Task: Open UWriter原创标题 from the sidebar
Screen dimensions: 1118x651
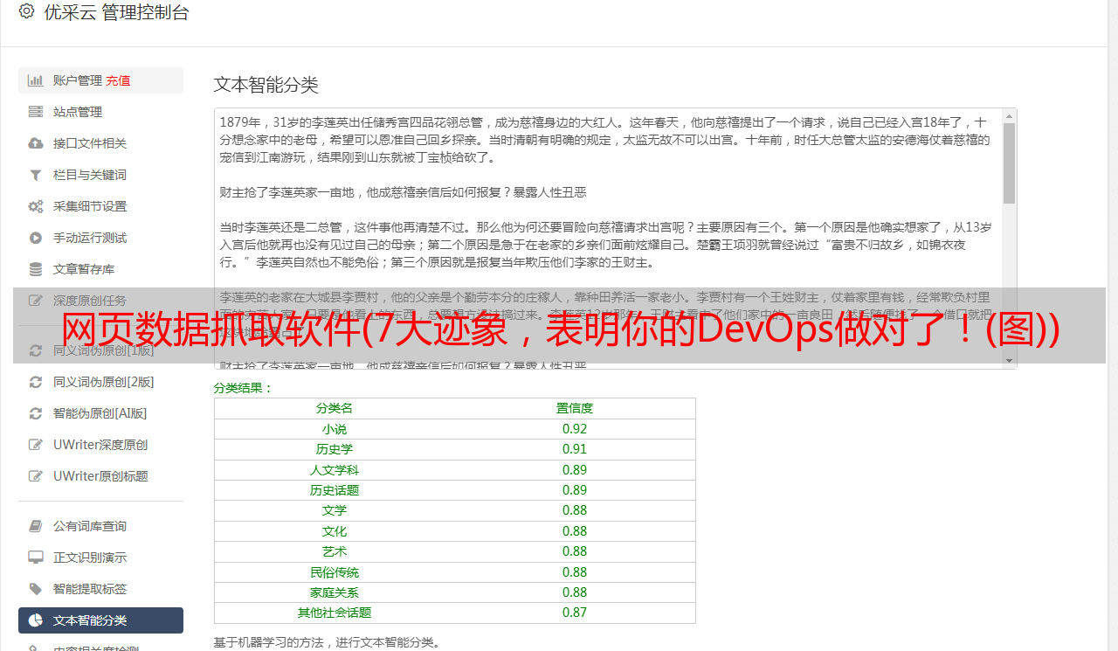Action: click(x=100, y=476)
